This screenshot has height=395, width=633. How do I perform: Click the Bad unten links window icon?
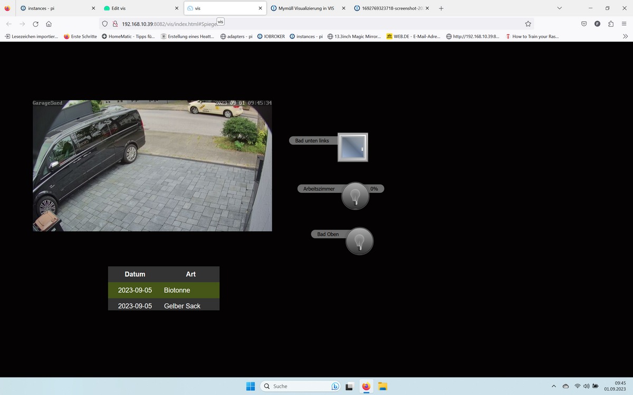352,147
